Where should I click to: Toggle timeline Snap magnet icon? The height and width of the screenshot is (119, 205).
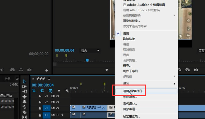(42, 91)
